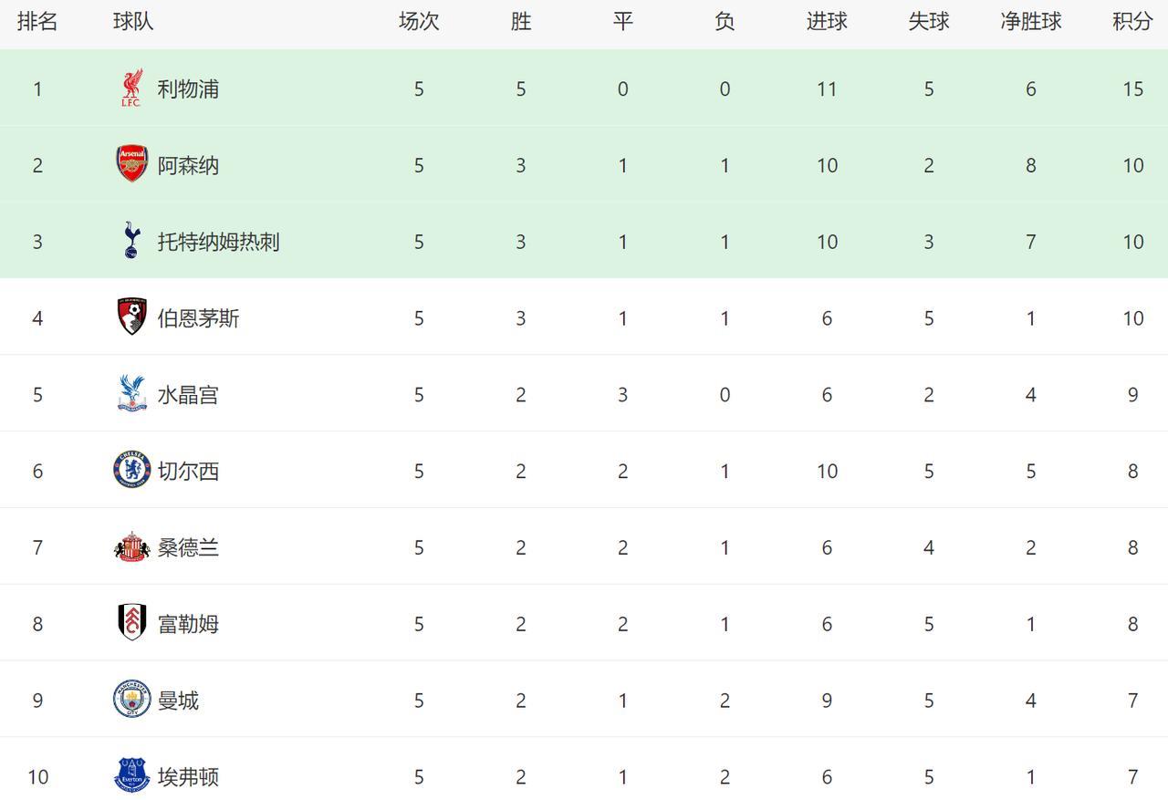
Task: Select the 曼城 team name
Action: [178, 701]
